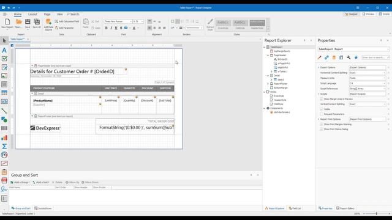The width and height of the screenshot is (392, 220).
Task: Select the Sparkline control in toolbox
Action: coord(4,163)
